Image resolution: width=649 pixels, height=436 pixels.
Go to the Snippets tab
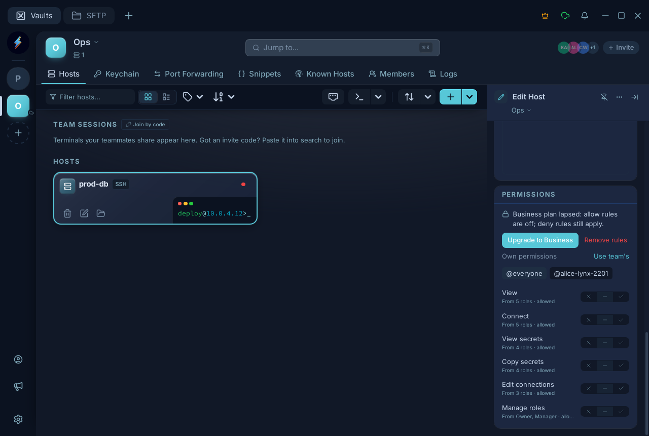[260, 74]
